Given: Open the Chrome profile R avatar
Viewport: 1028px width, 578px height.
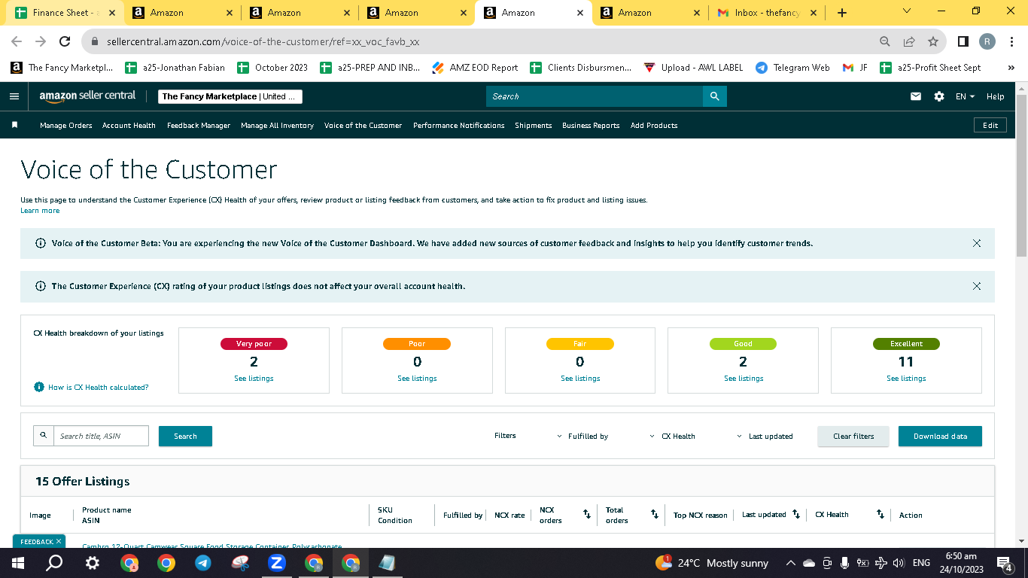Looking at the screenshot, I should click(987, 41).
